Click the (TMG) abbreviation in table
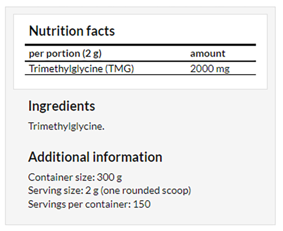 point(120,69)
